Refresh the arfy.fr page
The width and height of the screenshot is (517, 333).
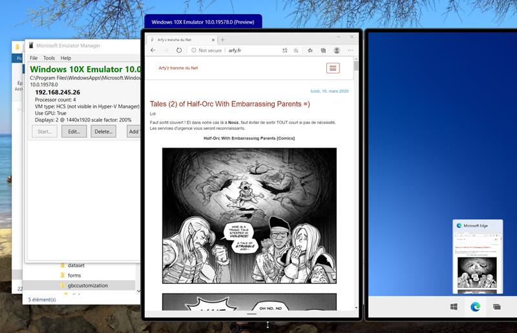pos(179,50)
